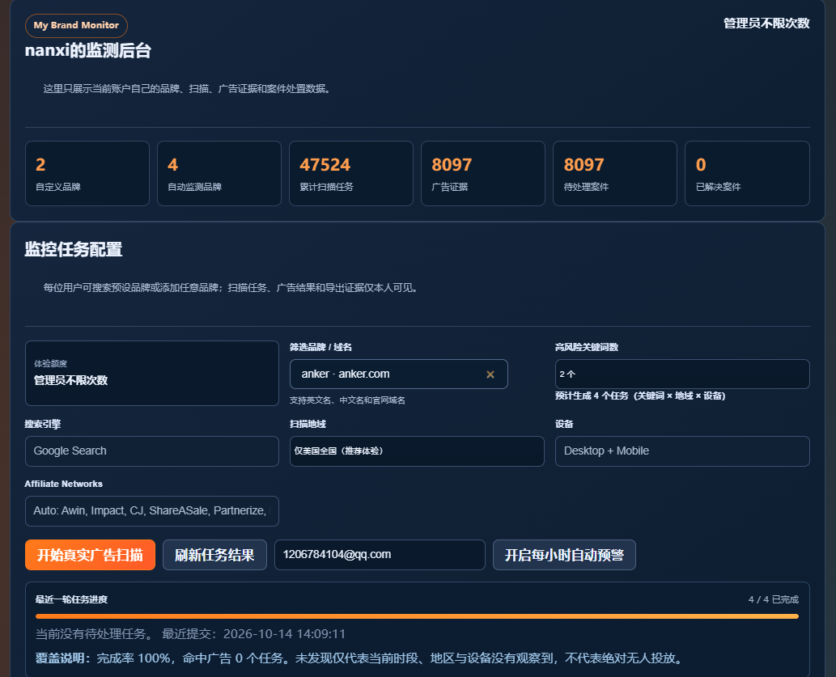Click the 4 / 4 已完成 status text
Screen dimensions: 836x677
773,599
